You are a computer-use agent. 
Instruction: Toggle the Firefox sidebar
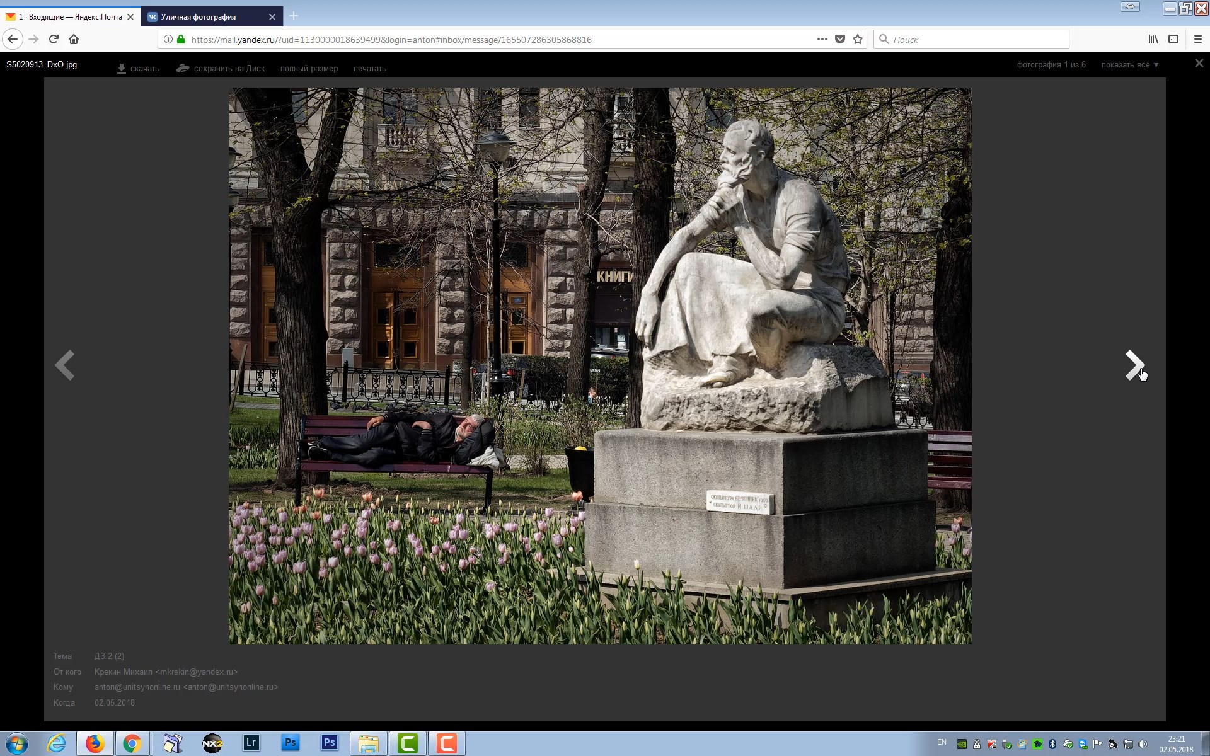(1173, 39)
